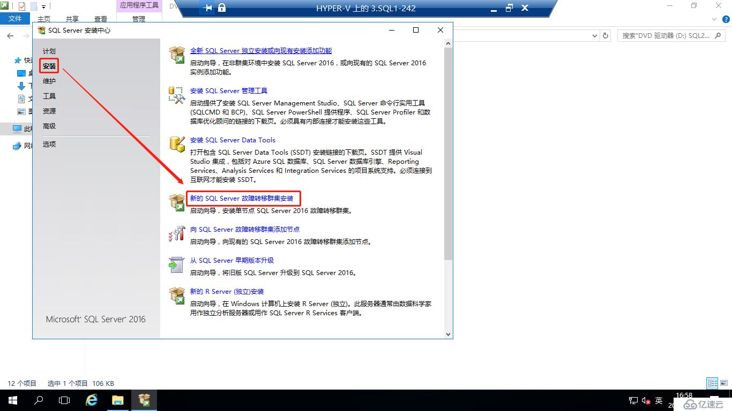Click the muted volume icon in system tray
Image resolution: width=732 pixels, height=411 pixels.
pos(646,401)
